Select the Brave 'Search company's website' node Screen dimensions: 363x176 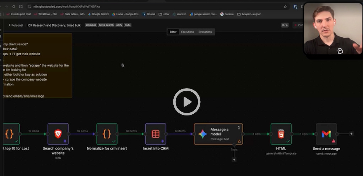pyautogui.click(x=58, y=134)
